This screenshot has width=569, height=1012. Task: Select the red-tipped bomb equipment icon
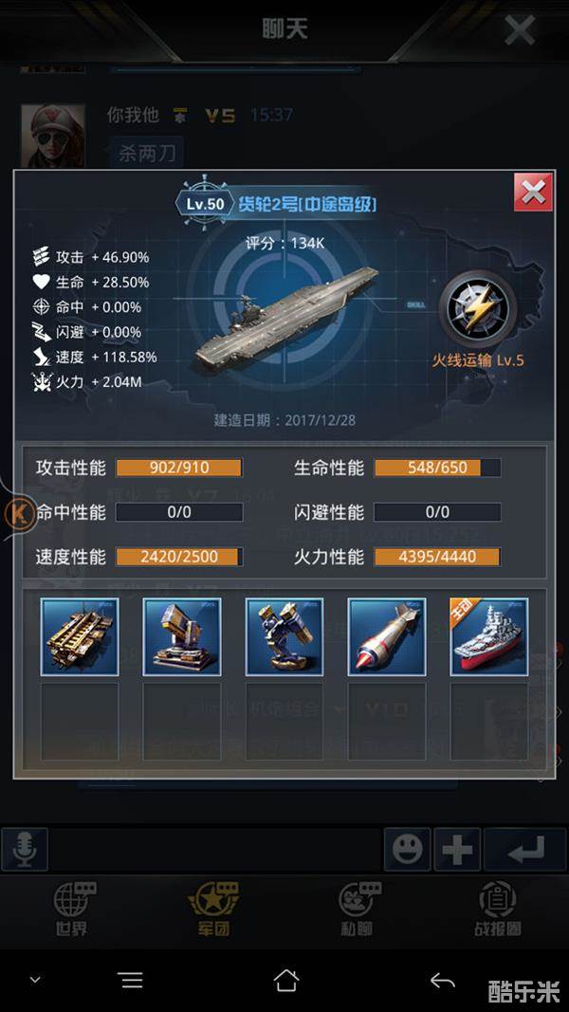387,637
